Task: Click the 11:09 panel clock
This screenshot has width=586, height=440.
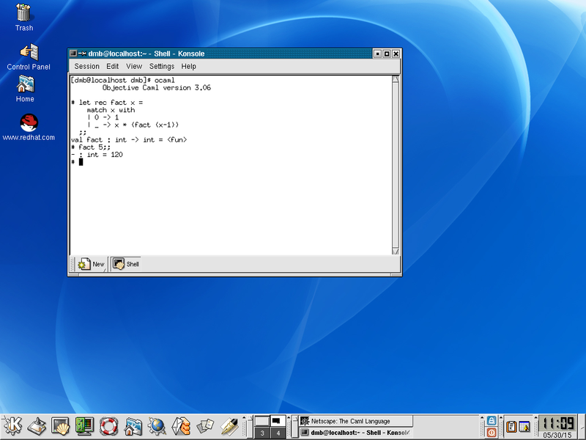Action: (x=559, y=423)
